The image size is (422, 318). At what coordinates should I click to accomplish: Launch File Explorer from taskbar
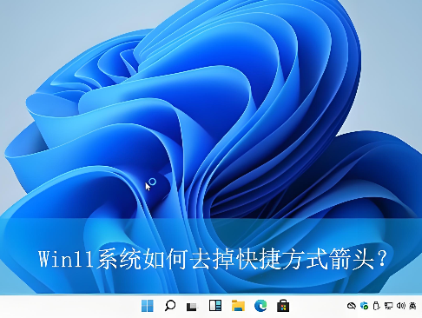pyautogui.click(x=238, y=306)
